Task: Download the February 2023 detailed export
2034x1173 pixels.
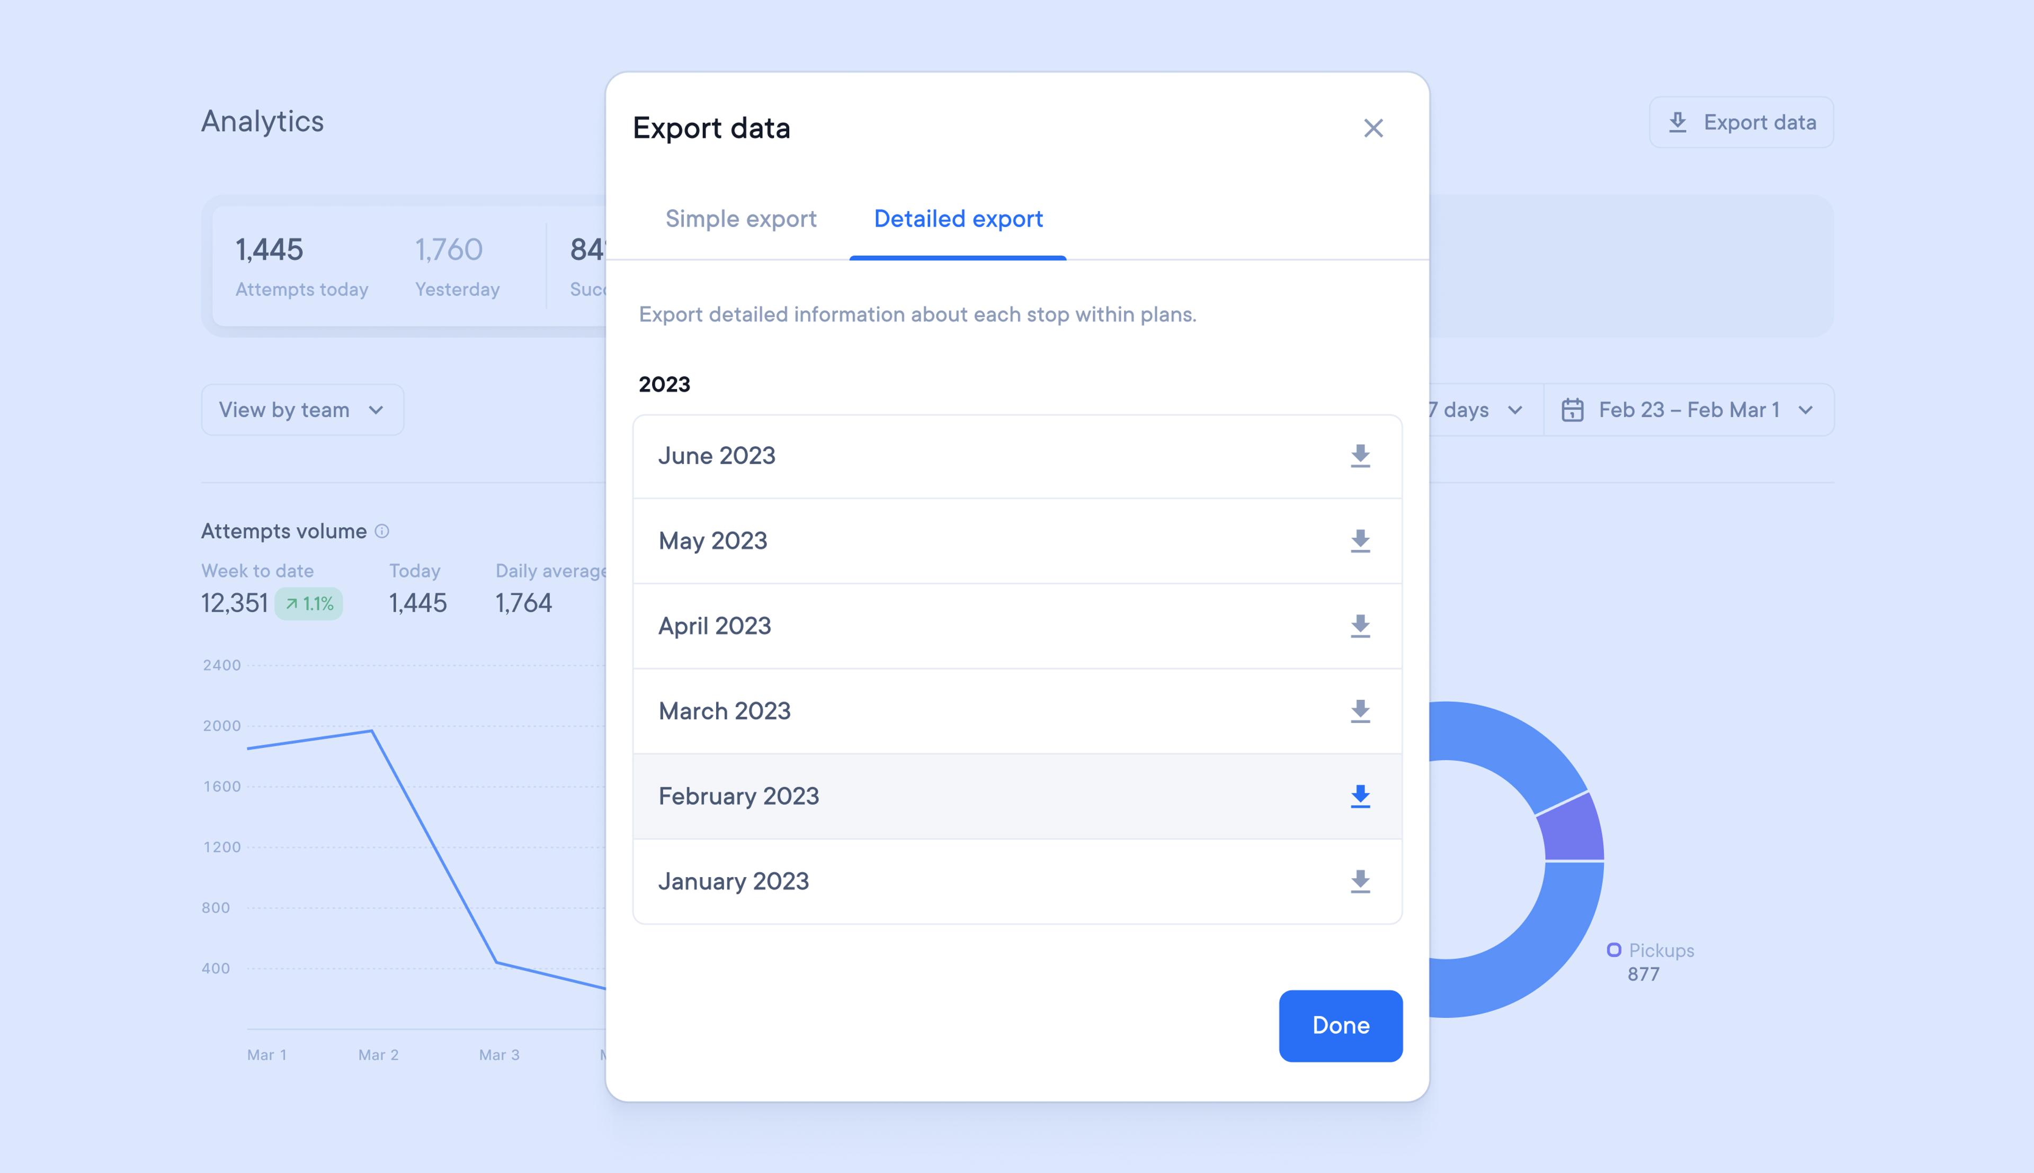Action: pos(1360,796)
